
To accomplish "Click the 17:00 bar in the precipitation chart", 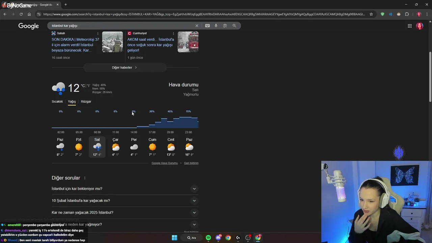I will tap(152, 126).
